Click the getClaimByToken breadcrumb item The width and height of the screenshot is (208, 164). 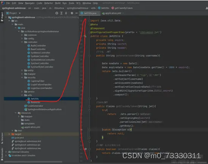point(122,8)
